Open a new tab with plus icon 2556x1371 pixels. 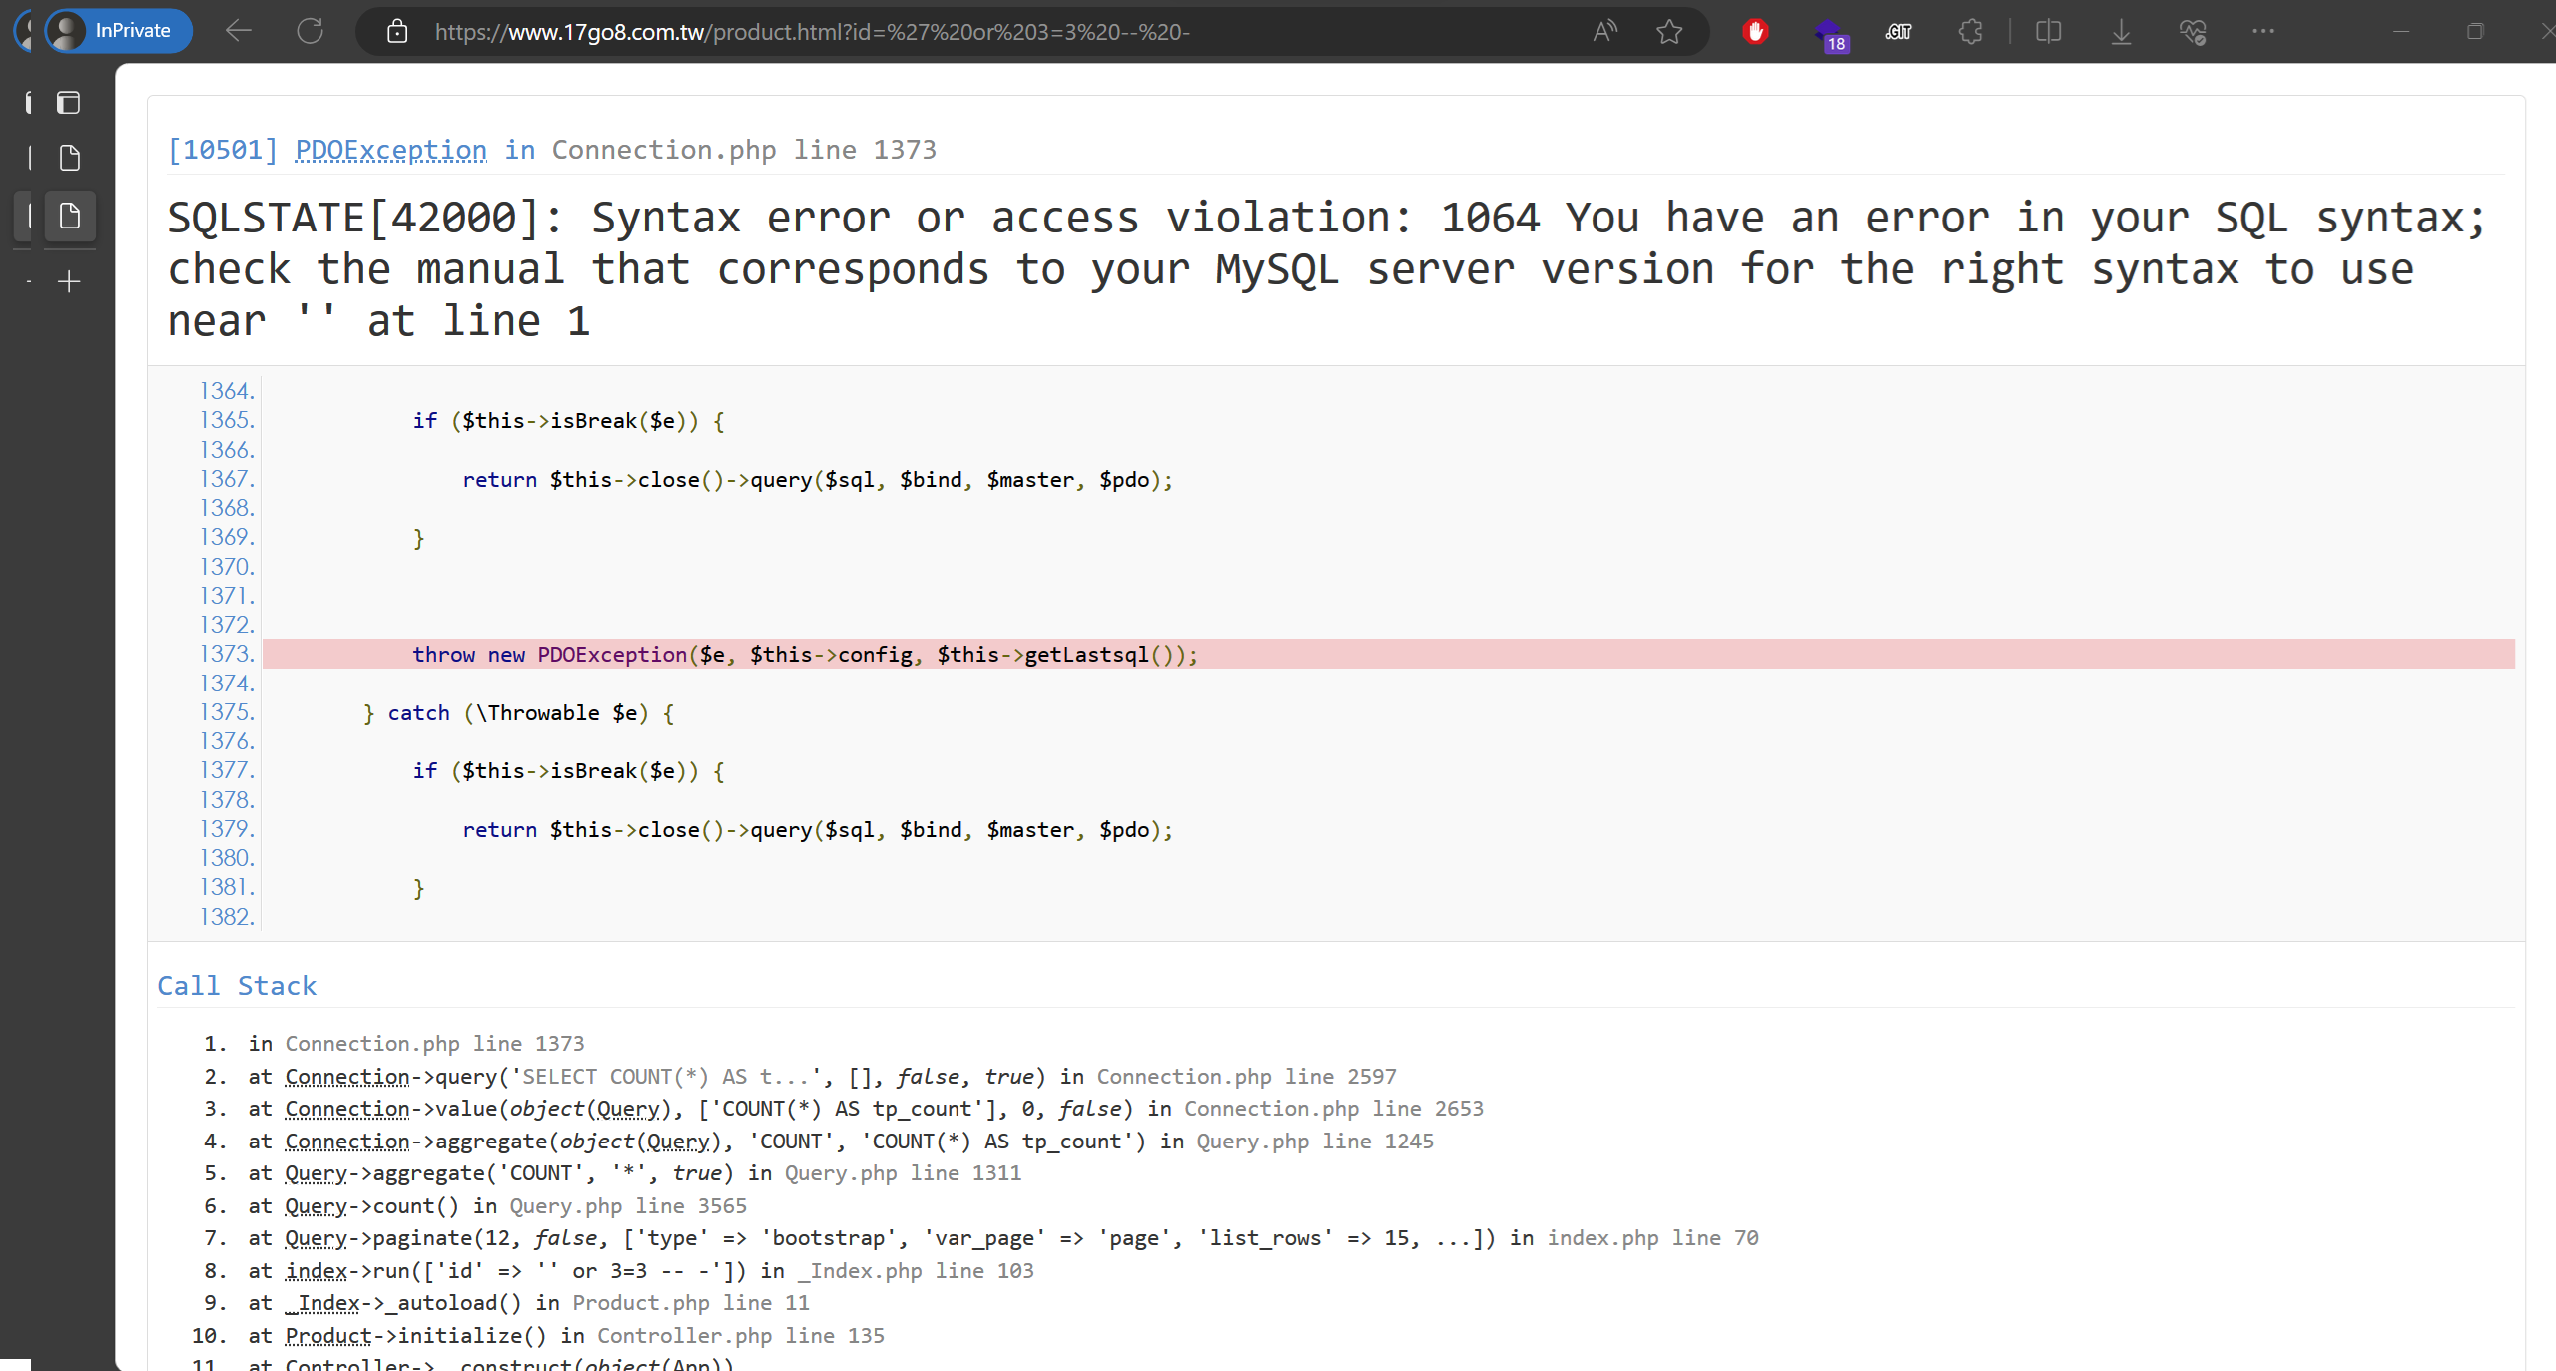click(x=69, y=282)
